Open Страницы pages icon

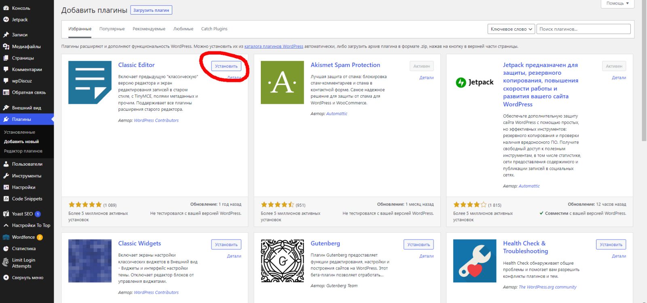pyautogui.click(x=6, y=58)
